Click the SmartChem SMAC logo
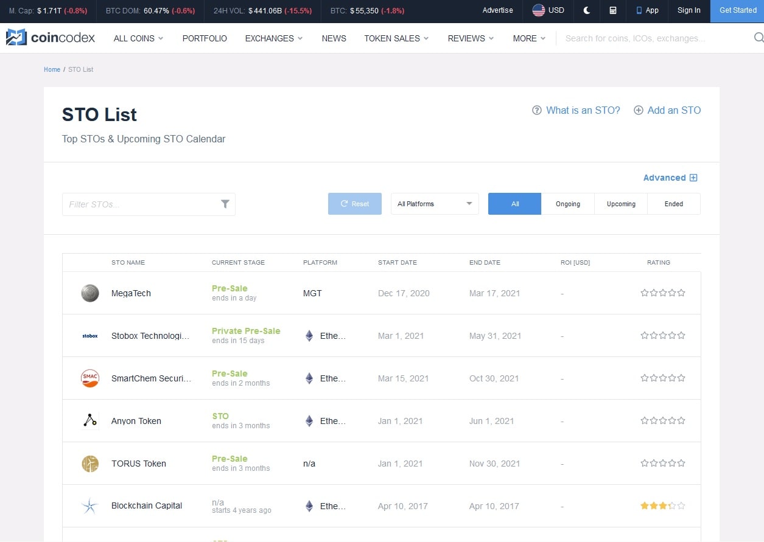This screenshot has height=542, width=764. tap(90, 378)
